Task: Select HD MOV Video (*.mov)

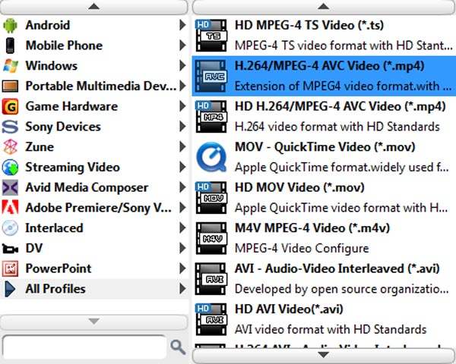Action: click(324, 198)
